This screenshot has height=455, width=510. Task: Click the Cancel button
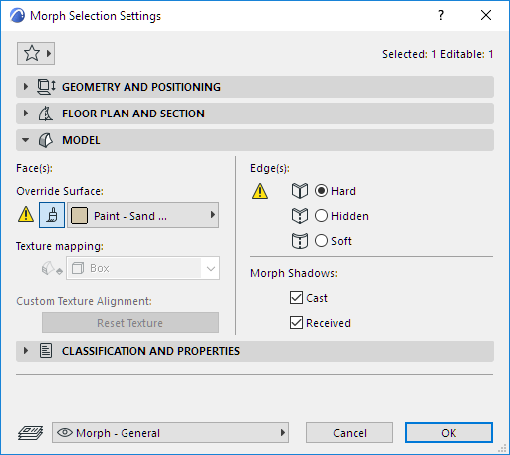(x=350, y=433)
